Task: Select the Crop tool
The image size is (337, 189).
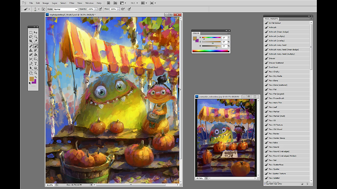Action: [x=31, y=41]
